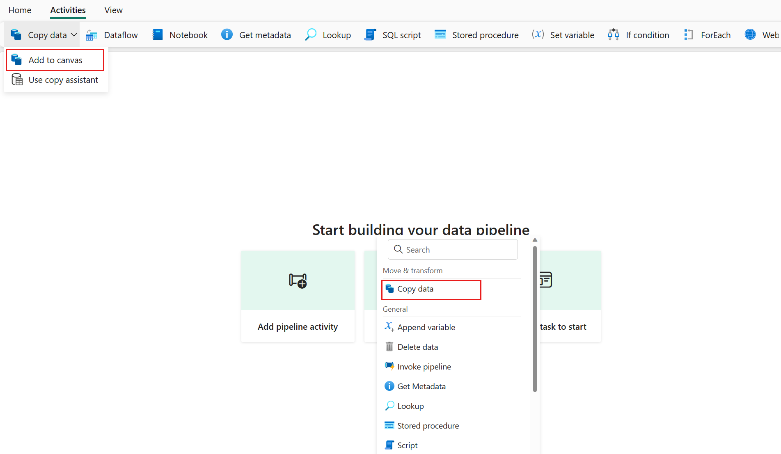Choose the Get metadata ribbon icon

[x=227, y=35]
